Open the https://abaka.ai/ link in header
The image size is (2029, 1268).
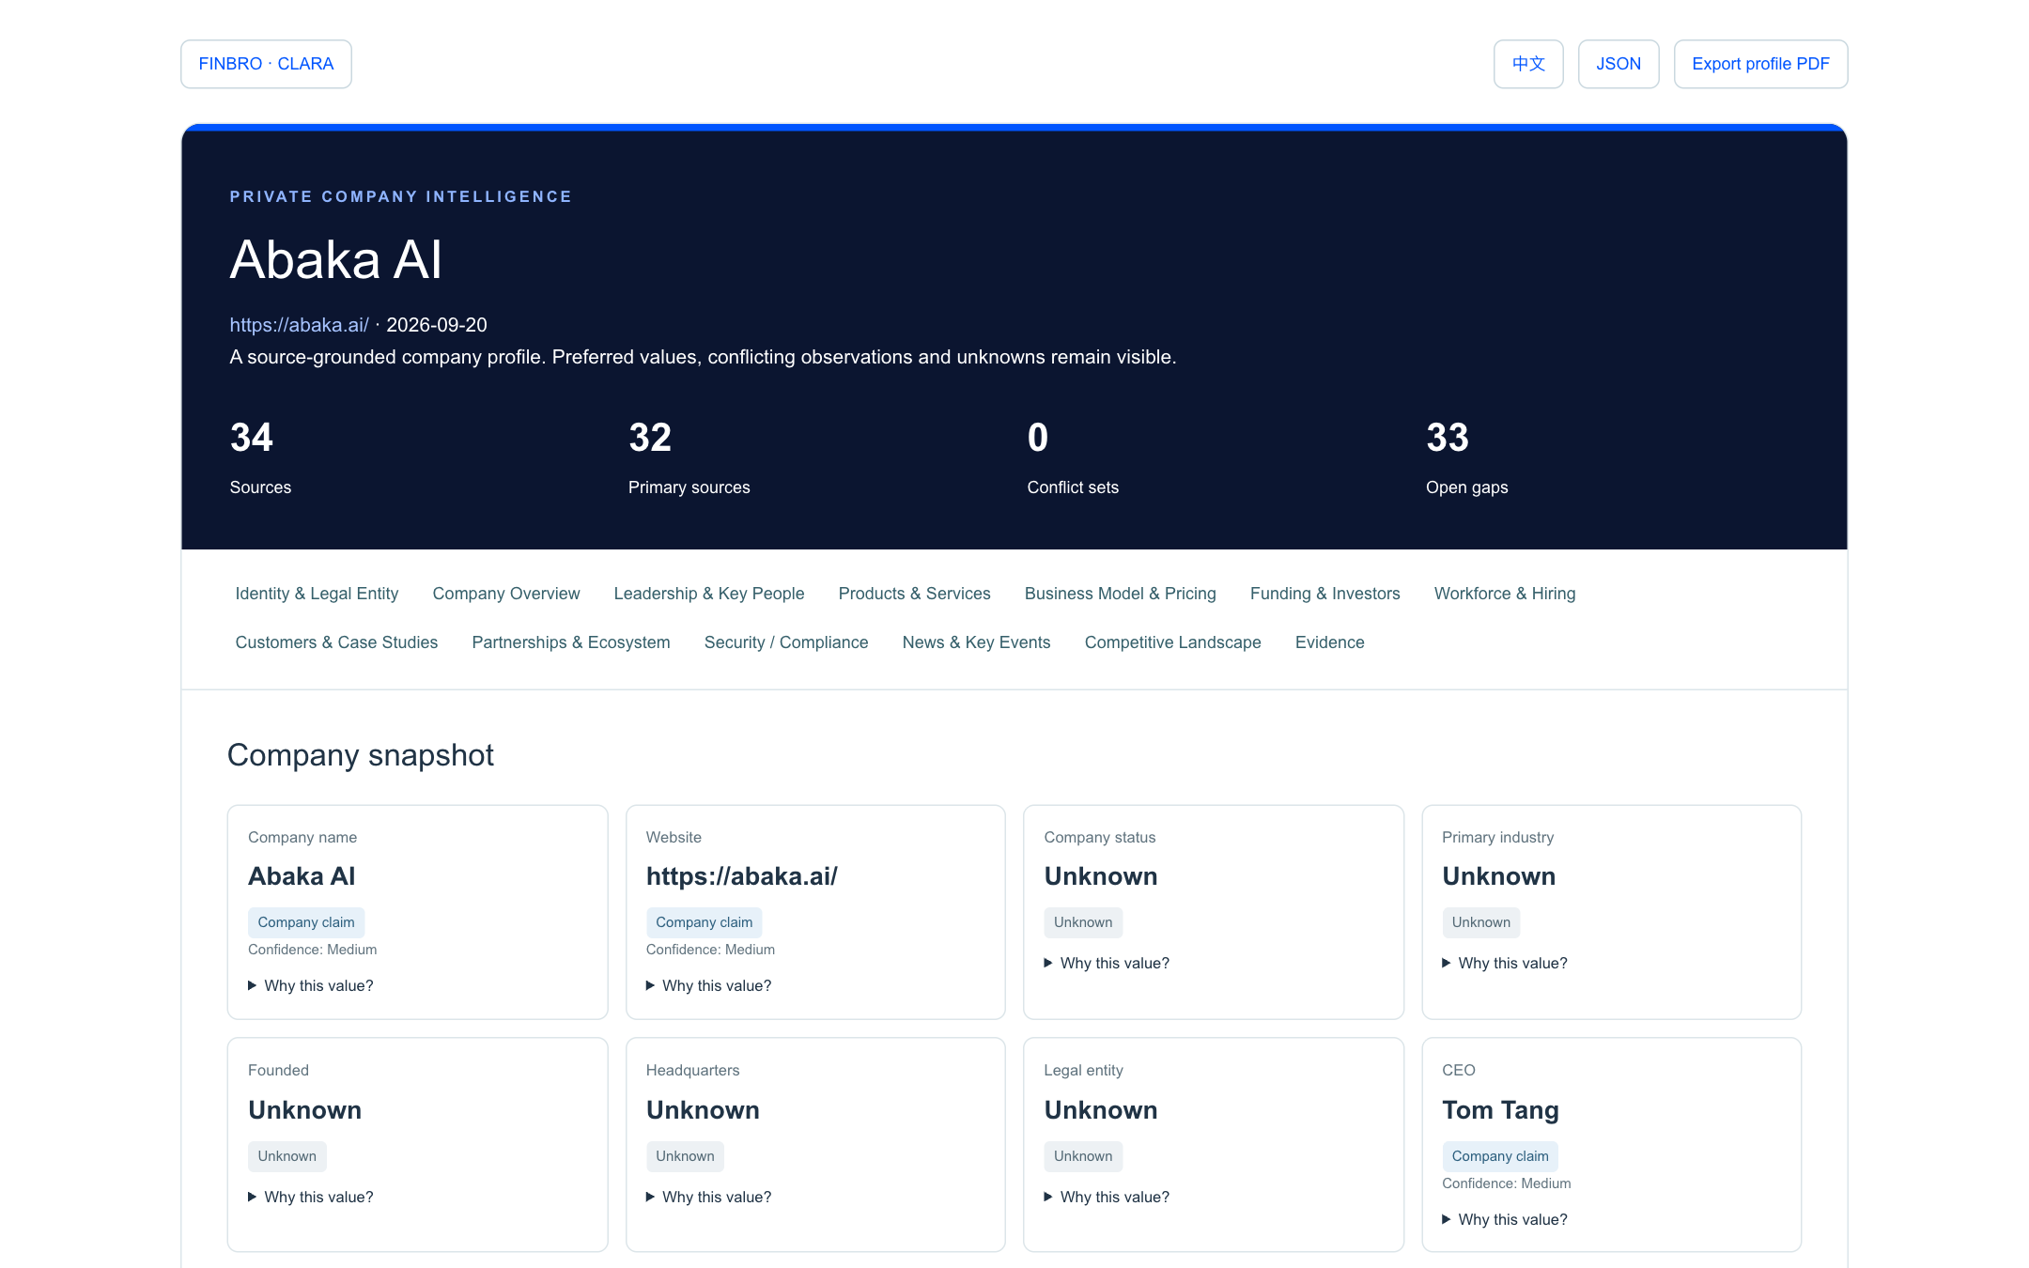[x=299, y=325]
